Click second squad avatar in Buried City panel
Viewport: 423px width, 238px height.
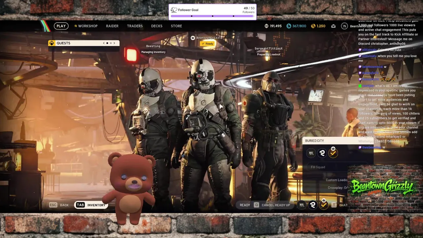pos(322,153)
